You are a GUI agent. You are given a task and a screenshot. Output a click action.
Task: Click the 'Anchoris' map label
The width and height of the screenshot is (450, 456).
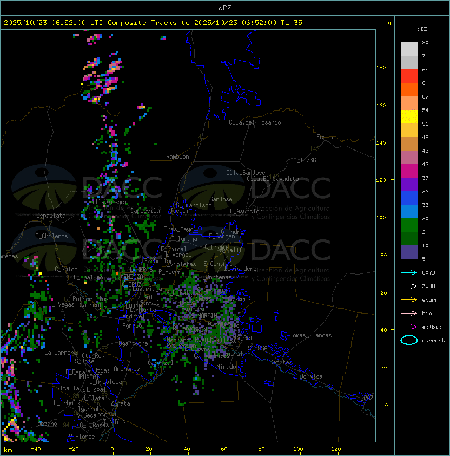tap(127, 369)
